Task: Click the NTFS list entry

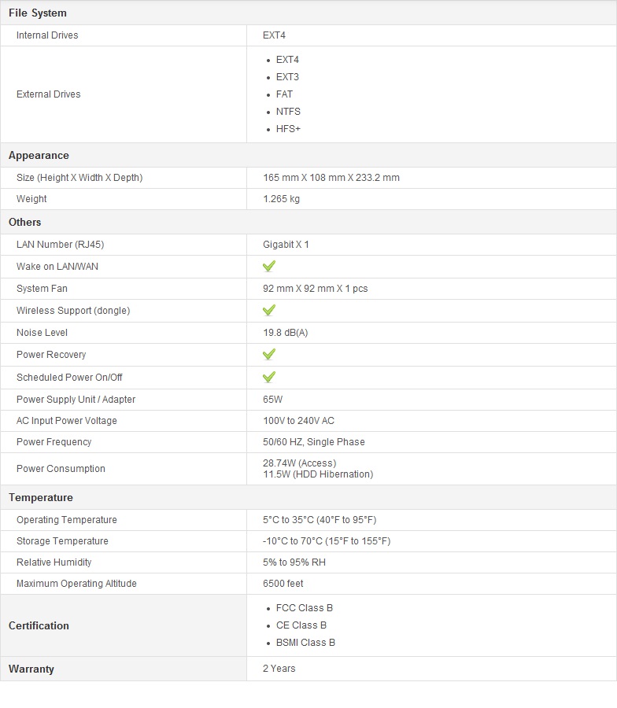Action: 288,112
